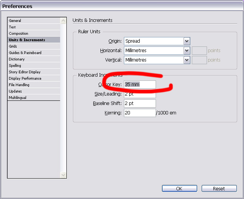
Task: Go to Guides & Pasteboard preferences
Action: point(34,53)
